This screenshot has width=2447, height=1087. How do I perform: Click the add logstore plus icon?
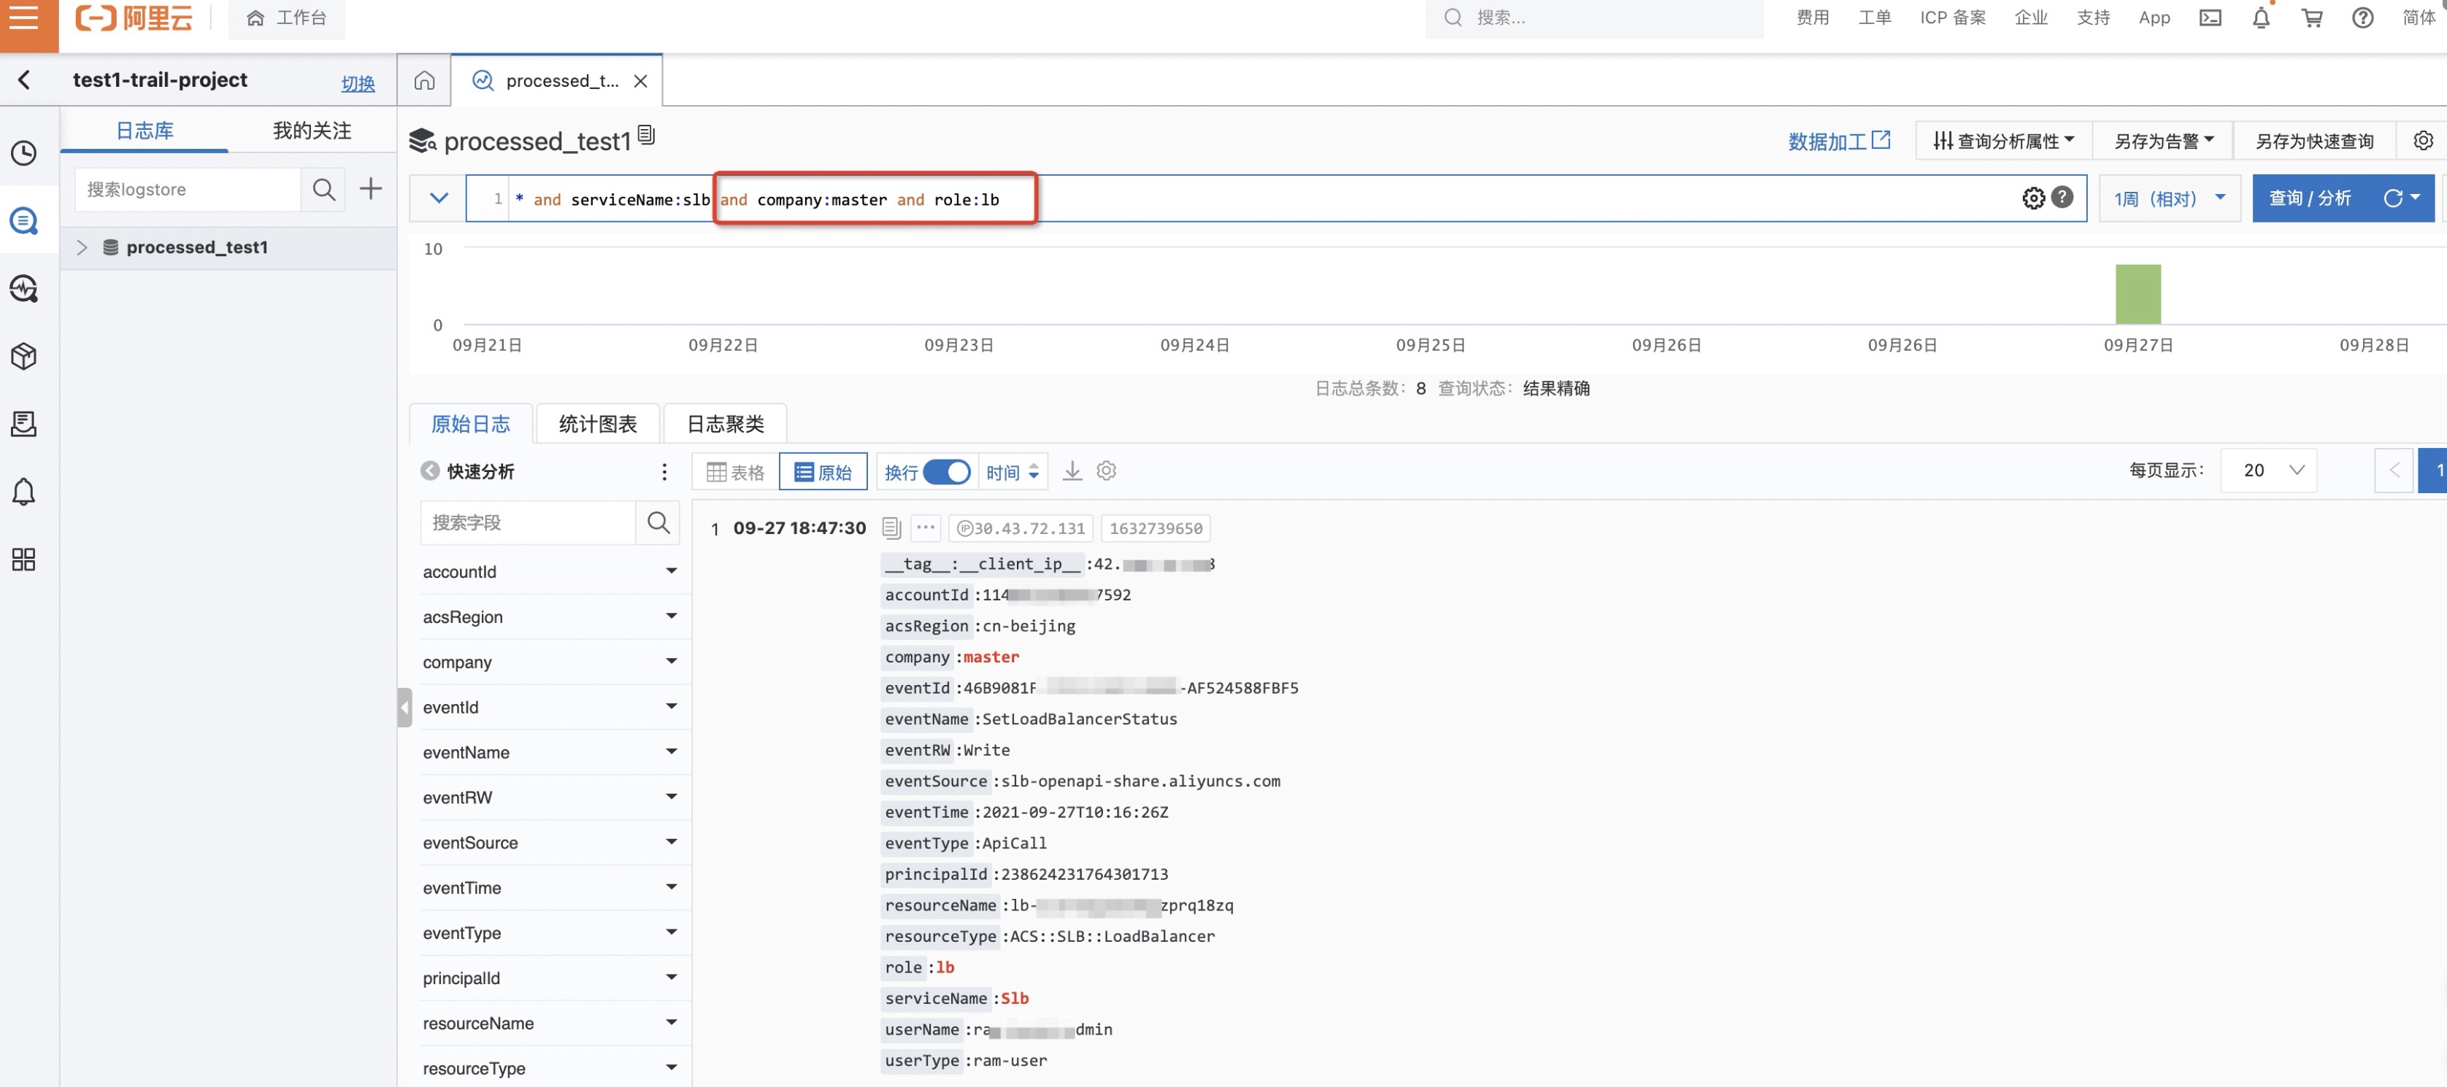[370, 189]
